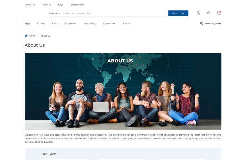246x160 pixels.
Task: Click the location pin icon
Action: [201, 23]
